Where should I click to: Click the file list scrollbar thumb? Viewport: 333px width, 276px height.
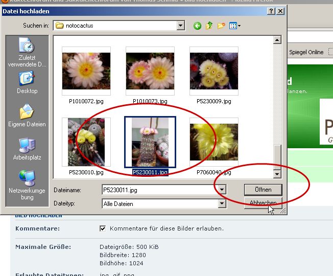tap(277, 157)
